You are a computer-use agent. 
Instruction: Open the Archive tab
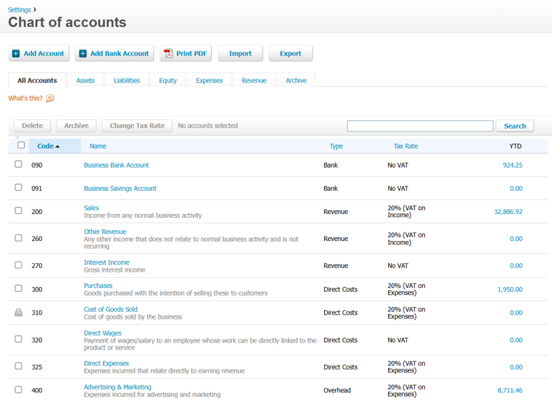[x=296, y=80]
